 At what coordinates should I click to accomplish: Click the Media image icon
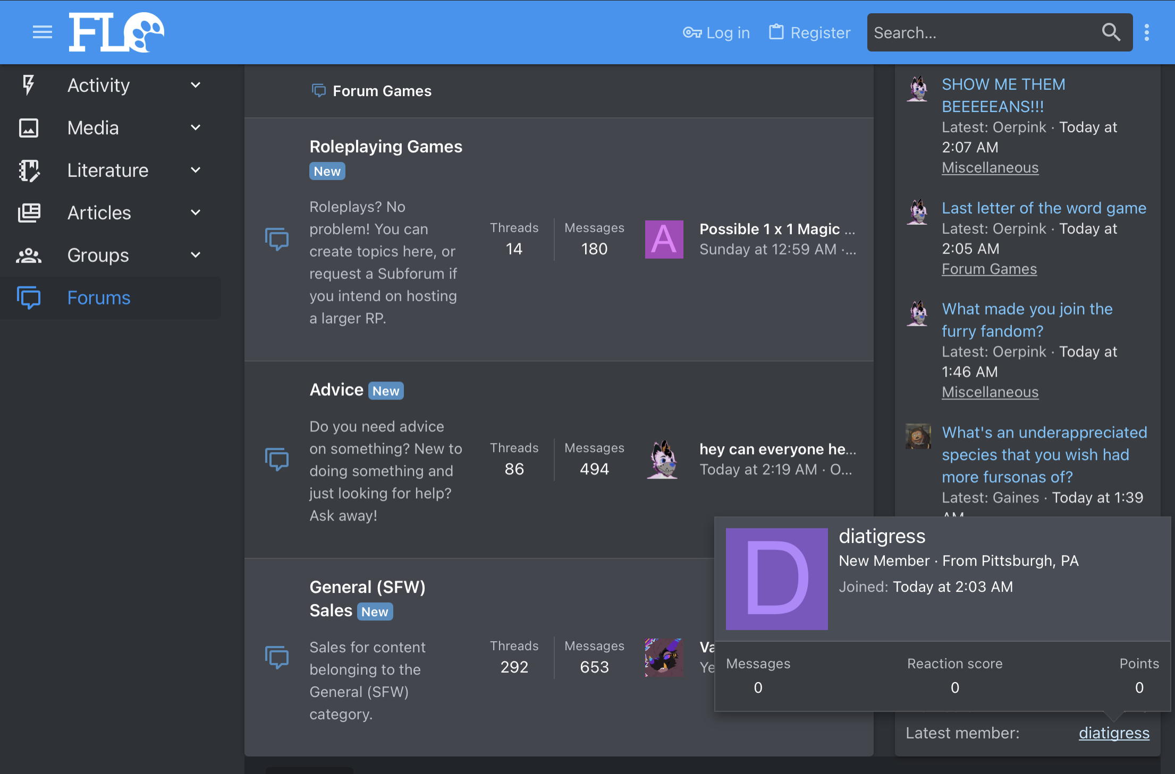(x=29, y=128)
